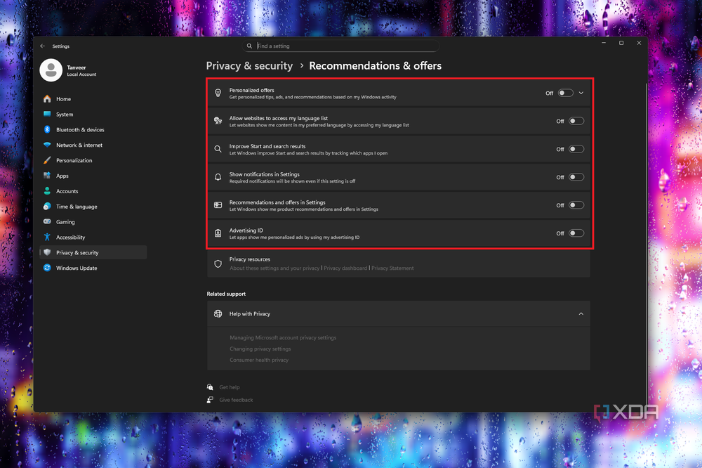Open Windows Update page

click(x=93, y=268)
